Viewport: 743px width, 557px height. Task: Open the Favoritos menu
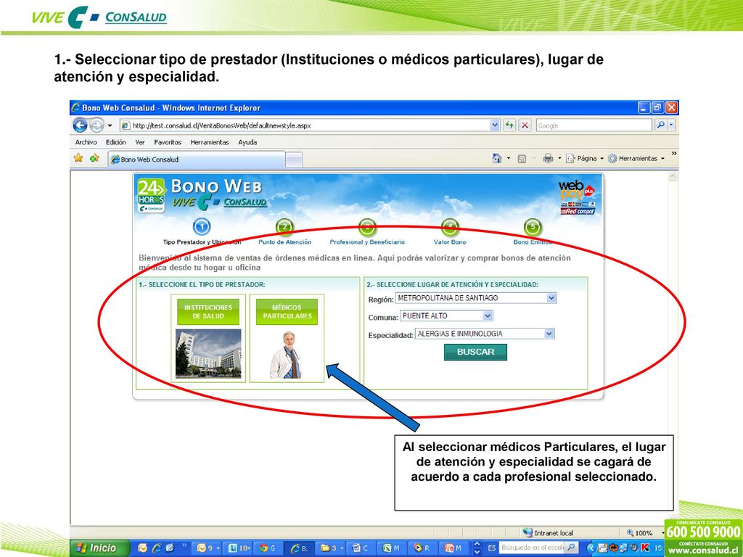(168, 142)
